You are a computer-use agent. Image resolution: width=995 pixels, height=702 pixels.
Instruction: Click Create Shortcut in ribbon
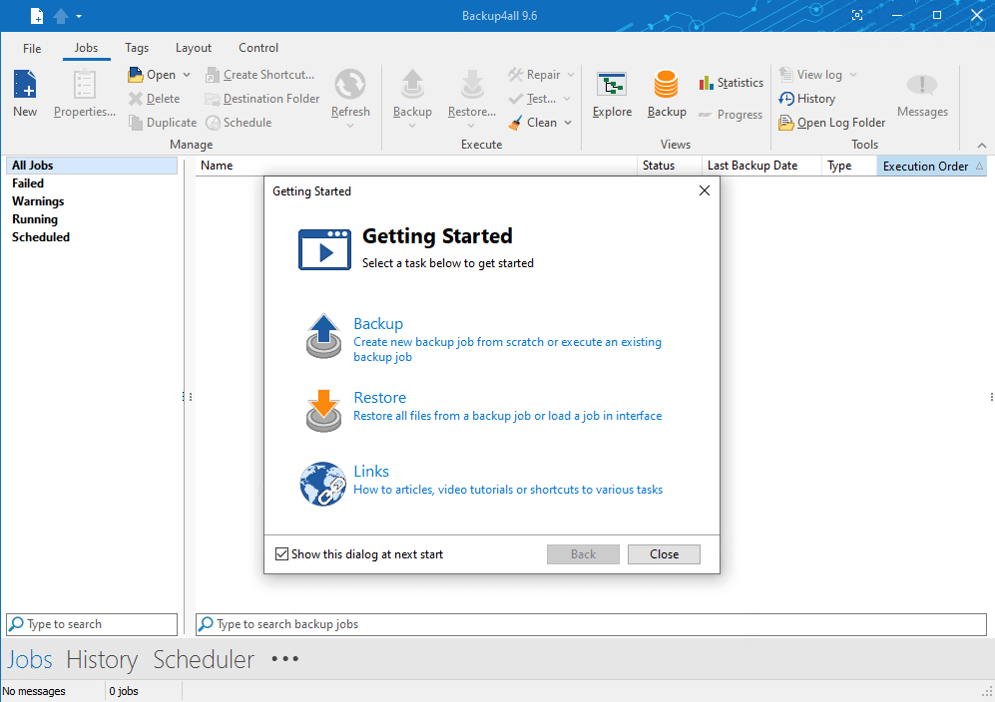pos(260,75)
